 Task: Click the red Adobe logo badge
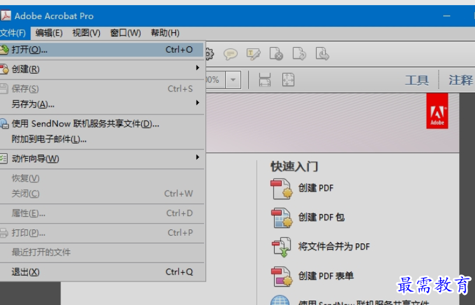(437, 111)
